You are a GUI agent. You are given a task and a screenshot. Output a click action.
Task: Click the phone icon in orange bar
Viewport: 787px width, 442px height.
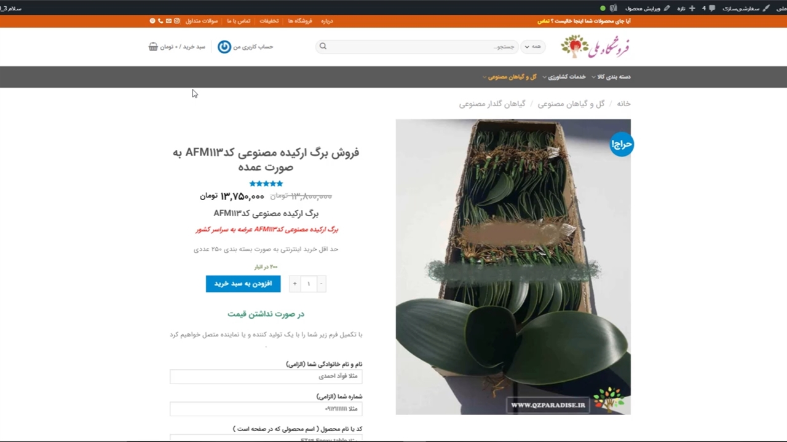click(160, 21)
